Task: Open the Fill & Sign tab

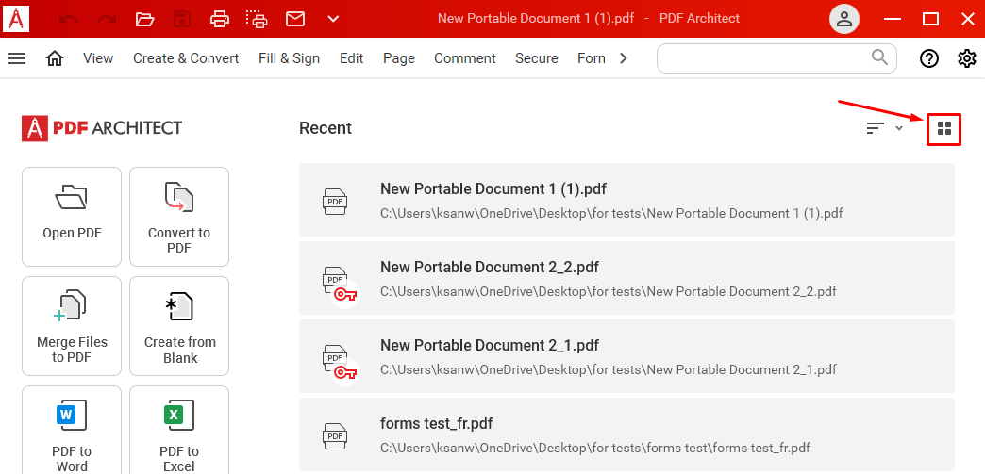Action: [x=289, y=58]
